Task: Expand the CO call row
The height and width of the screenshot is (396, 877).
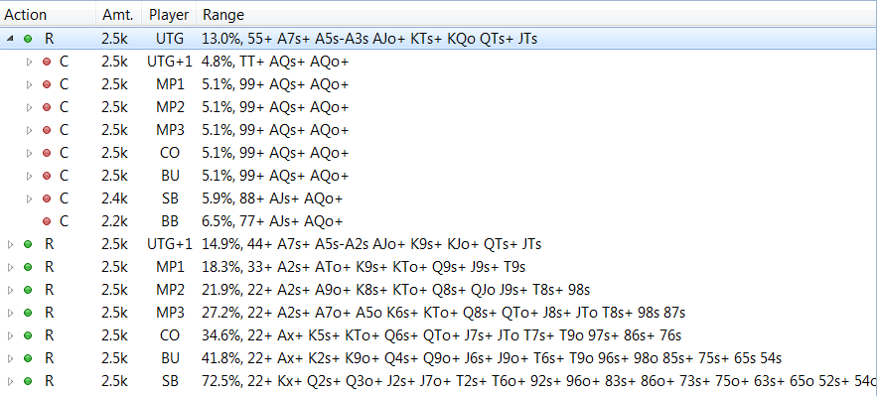Action: (29, 153)
